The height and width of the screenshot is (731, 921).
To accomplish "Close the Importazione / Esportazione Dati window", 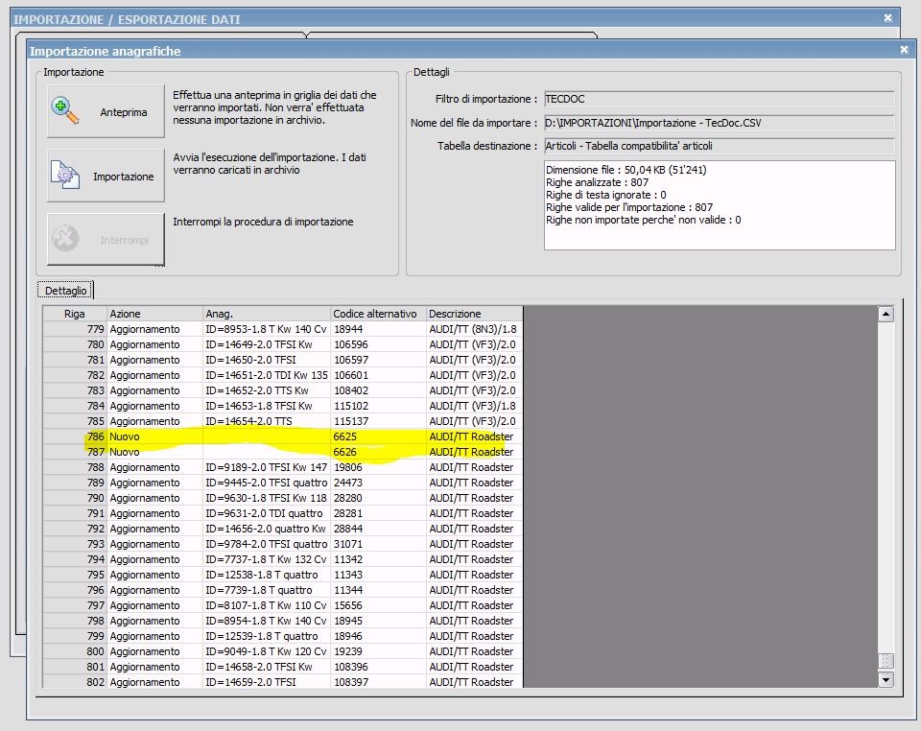I will click(888, 18).
